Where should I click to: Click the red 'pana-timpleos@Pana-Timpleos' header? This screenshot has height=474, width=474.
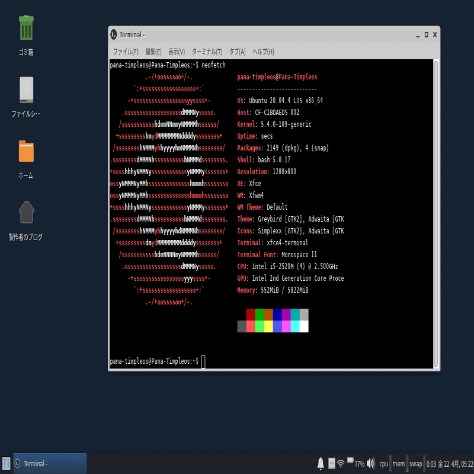coord(277,77)
